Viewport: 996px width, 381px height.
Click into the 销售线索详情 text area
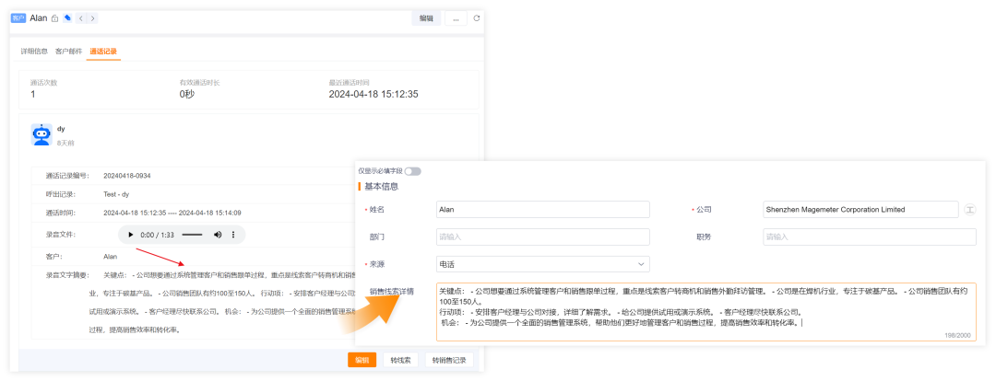pos(705,312)
